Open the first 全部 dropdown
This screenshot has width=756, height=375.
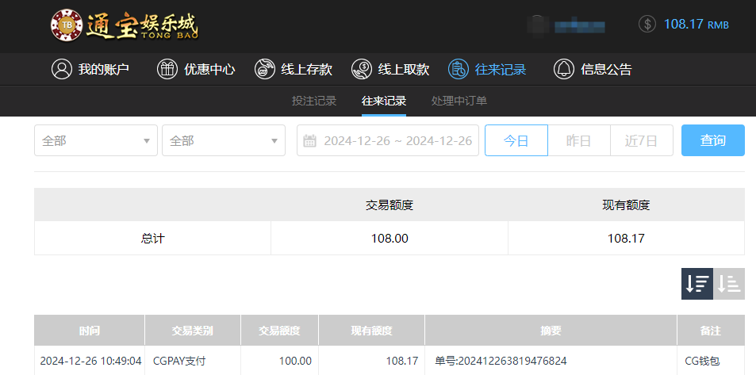click(96, 140)
